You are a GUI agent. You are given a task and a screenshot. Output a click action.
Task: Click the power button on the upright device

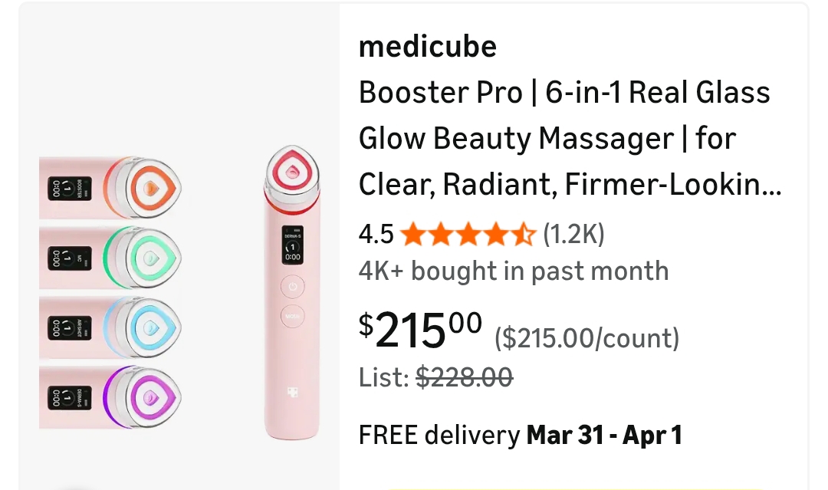point(293,288)
